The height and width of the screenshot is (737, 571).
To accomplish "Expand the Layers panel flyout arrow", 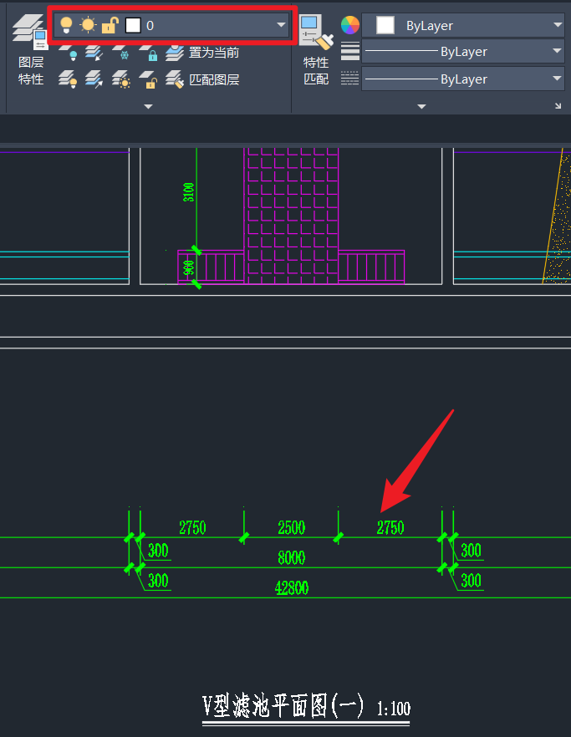I will [x=148, y=106].
